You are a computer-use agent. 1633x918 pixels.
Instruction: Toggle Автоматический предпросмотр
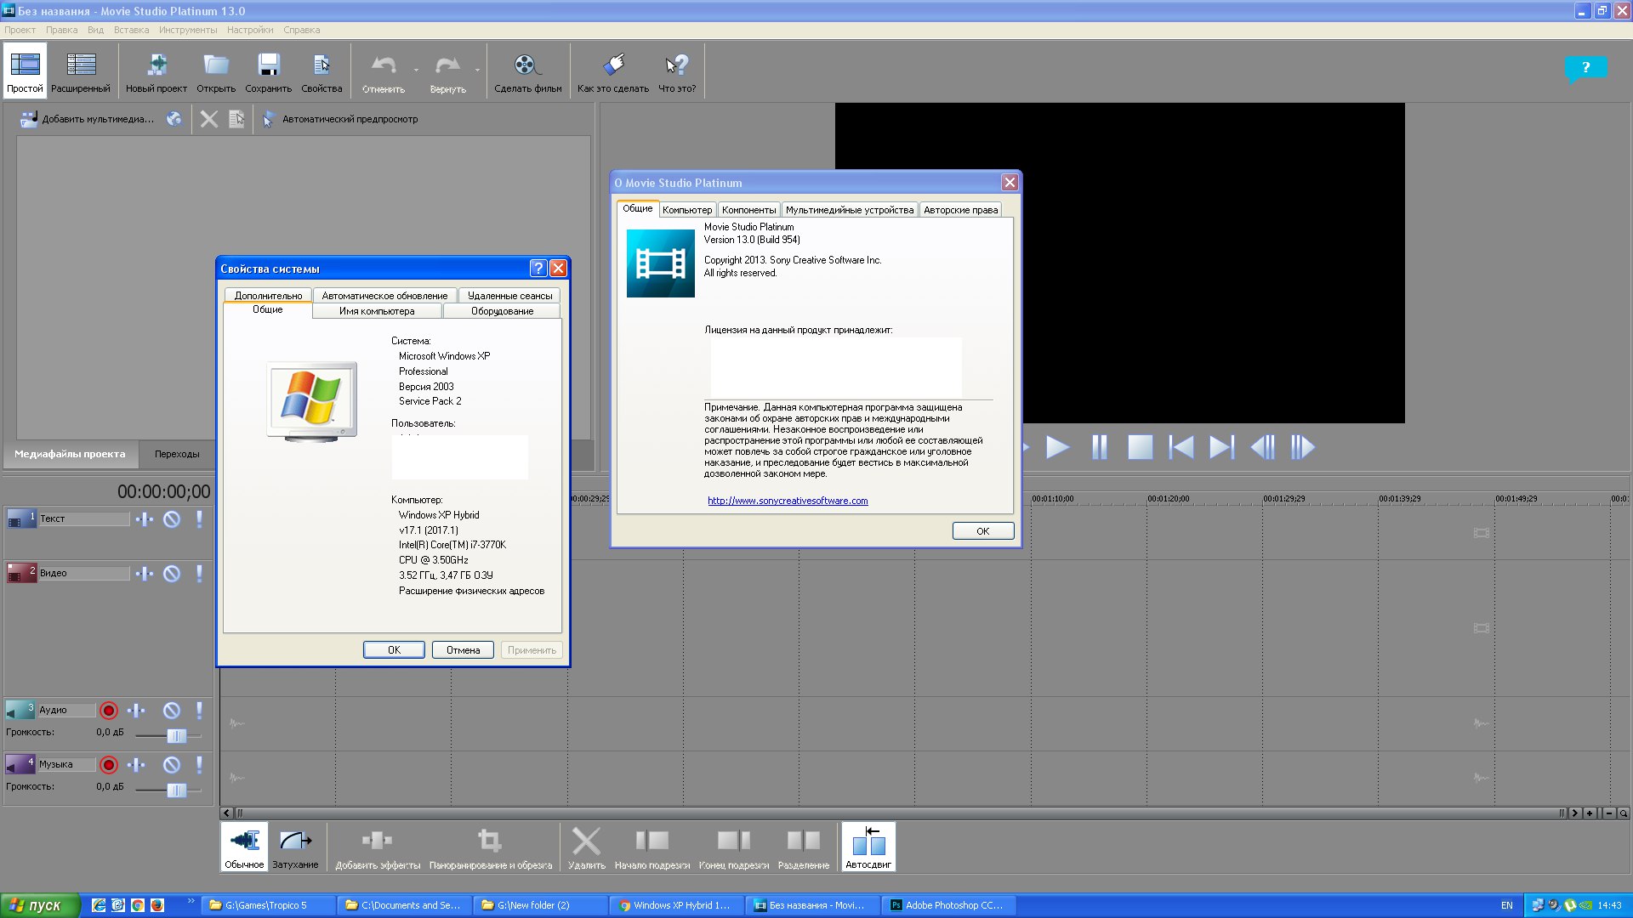(339, 119)
